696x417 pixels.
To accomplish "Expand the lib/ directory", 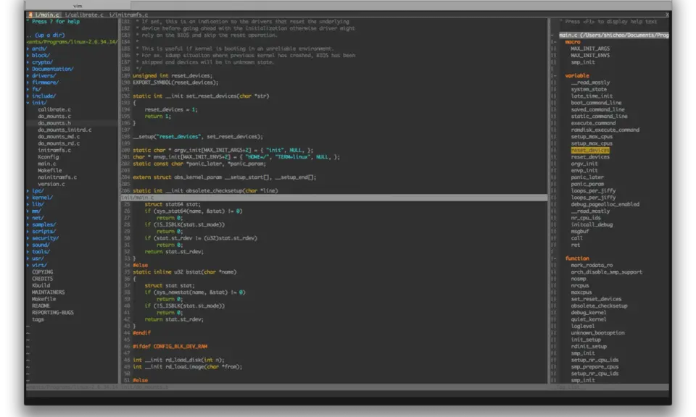I will [38, 204].
